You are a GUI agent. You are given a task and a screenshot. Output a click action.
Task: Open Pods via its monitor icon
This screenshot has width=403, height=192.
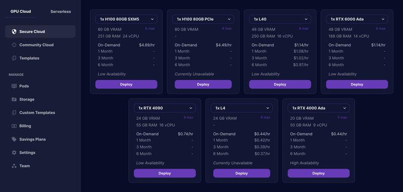coord(14,86)
